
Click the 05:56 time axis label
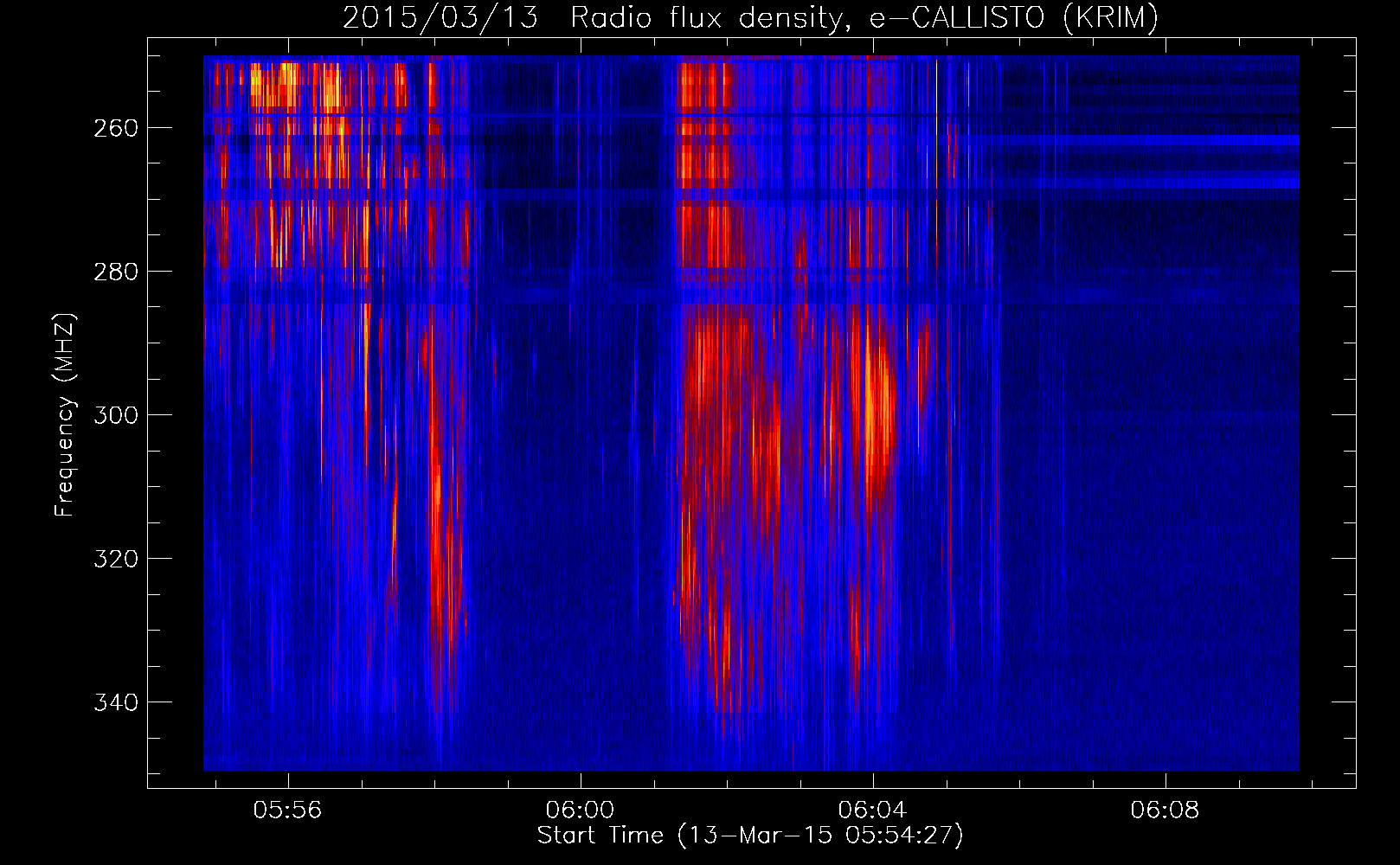(287, 810)
